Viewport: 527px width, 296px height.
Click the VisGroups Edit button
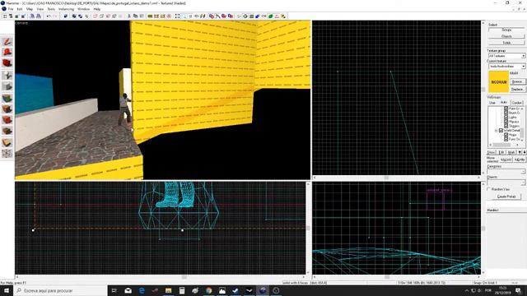coord(501,152)
